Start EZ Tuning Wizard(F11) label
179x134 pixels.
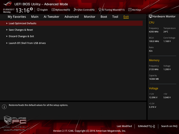coord(113,10)
